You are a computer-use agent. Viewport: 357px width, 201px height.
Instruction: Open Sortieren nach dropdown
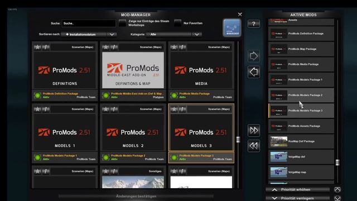click(x=89, y=35)
